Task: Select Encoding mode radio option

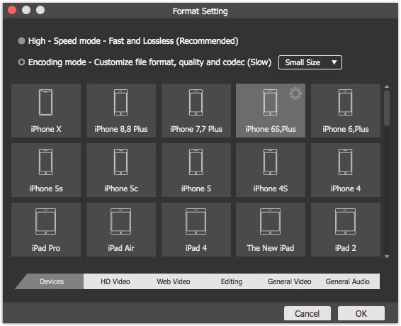Action: point(21,62)
